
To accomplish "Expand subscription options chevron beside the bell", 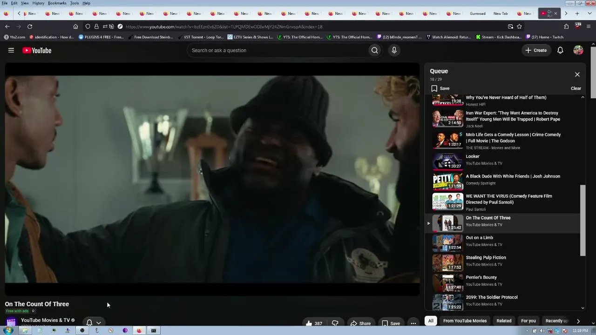I will [98, 323].
